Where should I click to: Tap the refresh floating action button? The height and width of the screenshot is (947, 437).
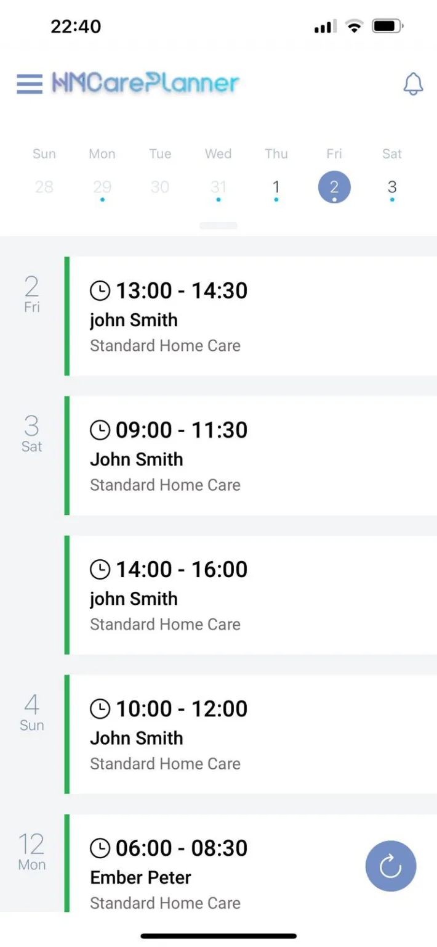coord(390,866)
